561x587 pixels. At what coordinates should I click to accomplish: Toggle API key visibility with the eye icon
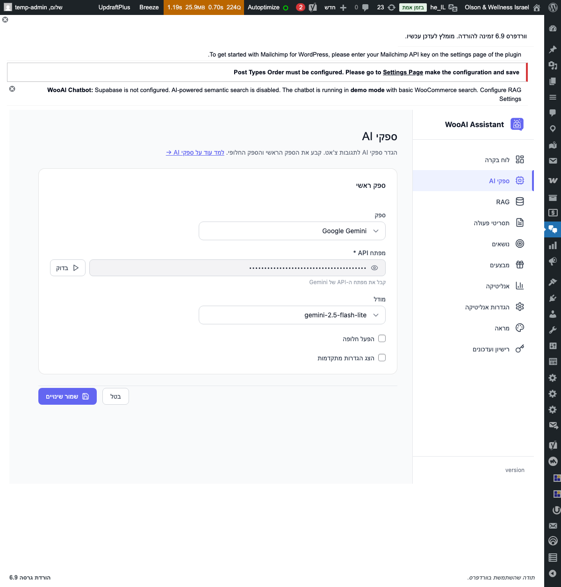374,267
